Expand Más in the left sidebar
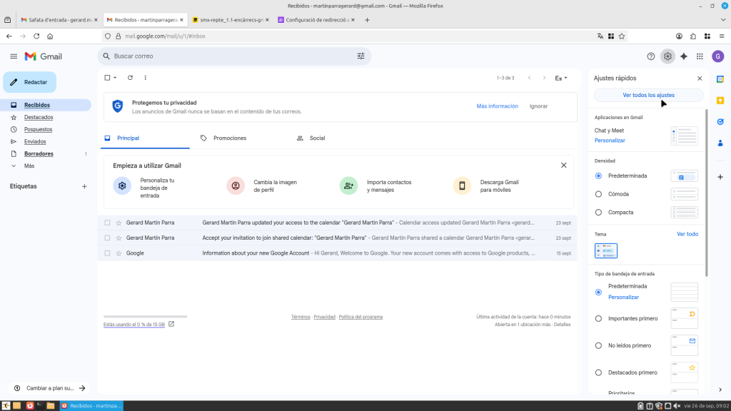 [29, 166]
